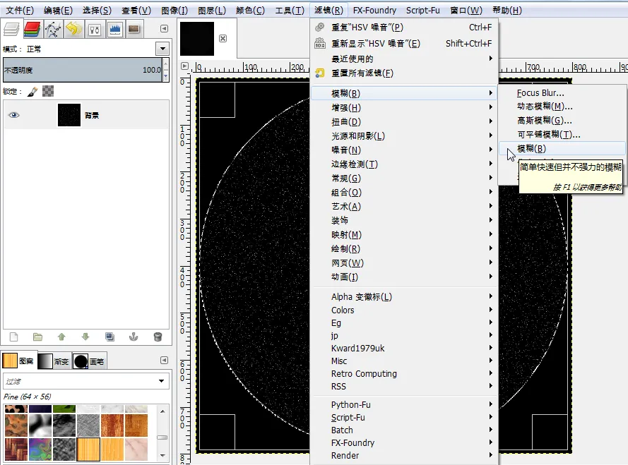Expand the 绘制(R) submenu

(x=404, y=248)
